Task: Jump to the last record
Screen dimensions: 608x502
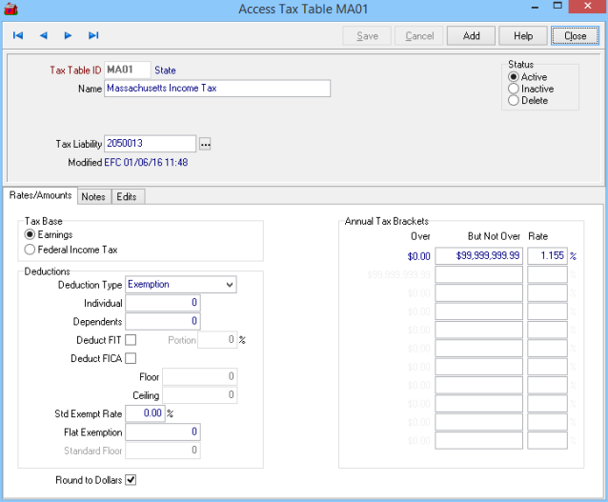Action: point(93,35)
